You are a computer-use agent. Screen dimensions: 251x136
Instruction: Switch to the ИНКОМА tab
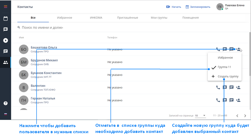[x=96, y=18]
